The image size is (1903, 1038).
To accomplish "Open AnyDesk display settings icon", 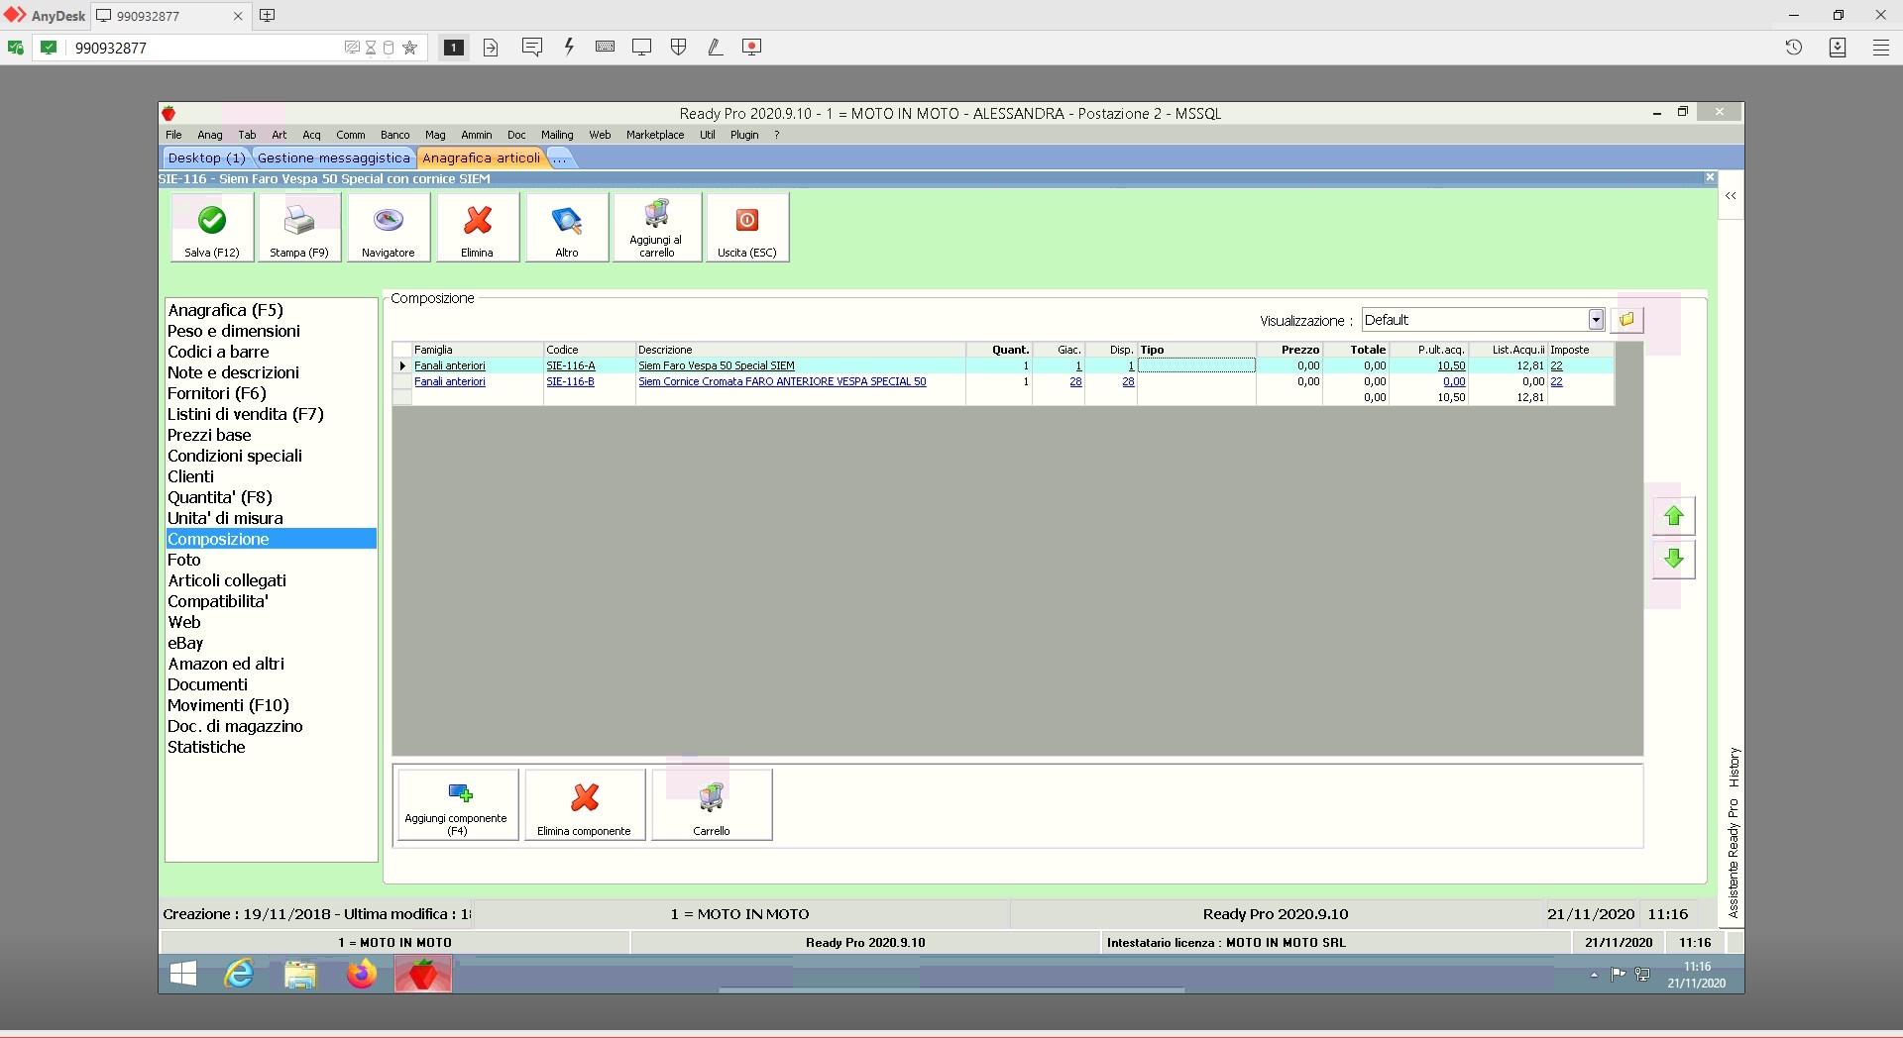I will tap(641, 47).
